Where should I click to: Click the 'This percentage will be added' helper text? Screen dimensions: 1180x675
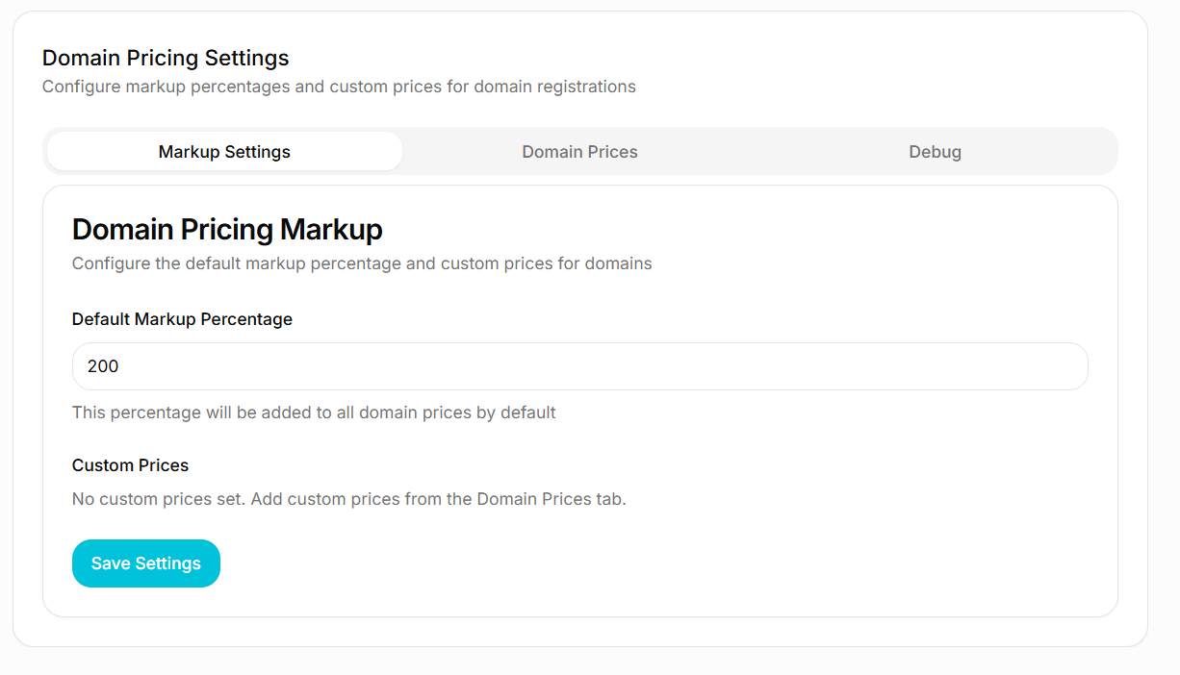pos(314,412)
